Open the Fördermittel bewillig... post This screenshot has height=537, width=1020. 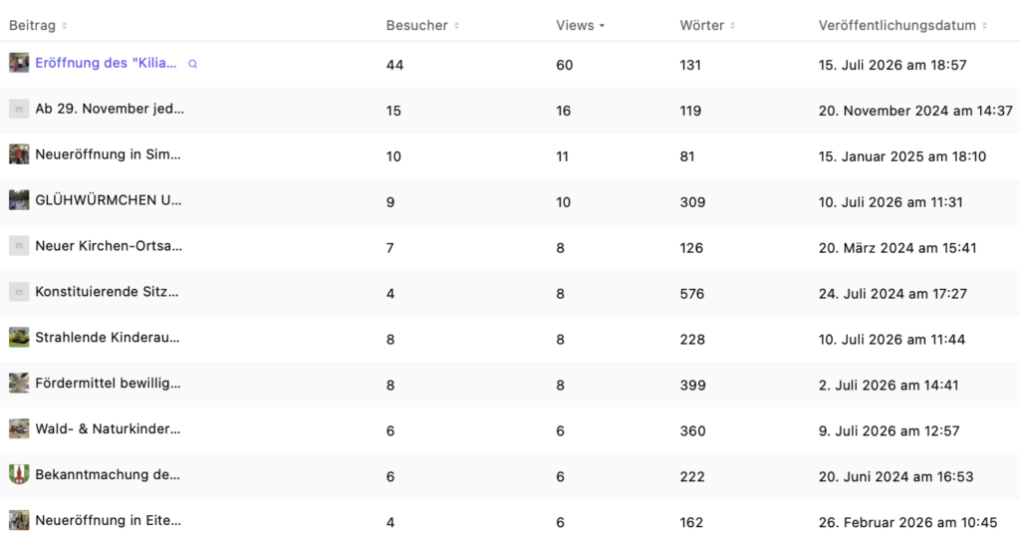point(108,383)
